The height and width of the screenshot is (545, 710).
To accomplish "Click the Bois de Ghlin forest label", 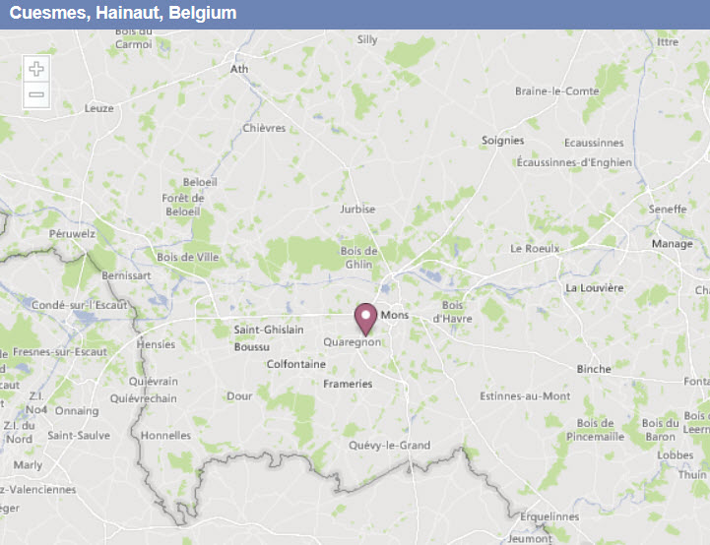I will pyautogui.click(x=359, y=258).
